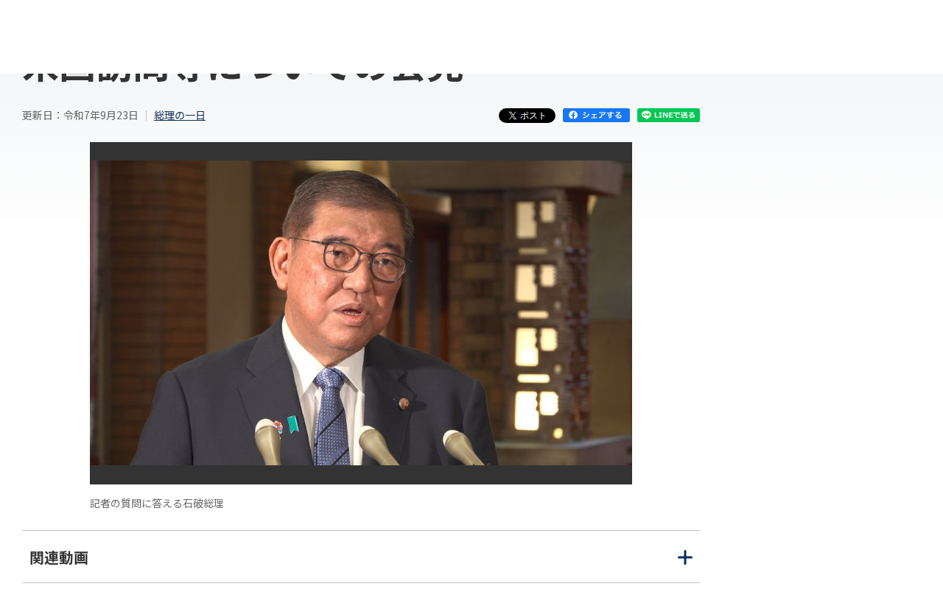Open the photo of Prime Minister Ishiba answering reporters
Viewport: 943px width, 589px height.
361,313
